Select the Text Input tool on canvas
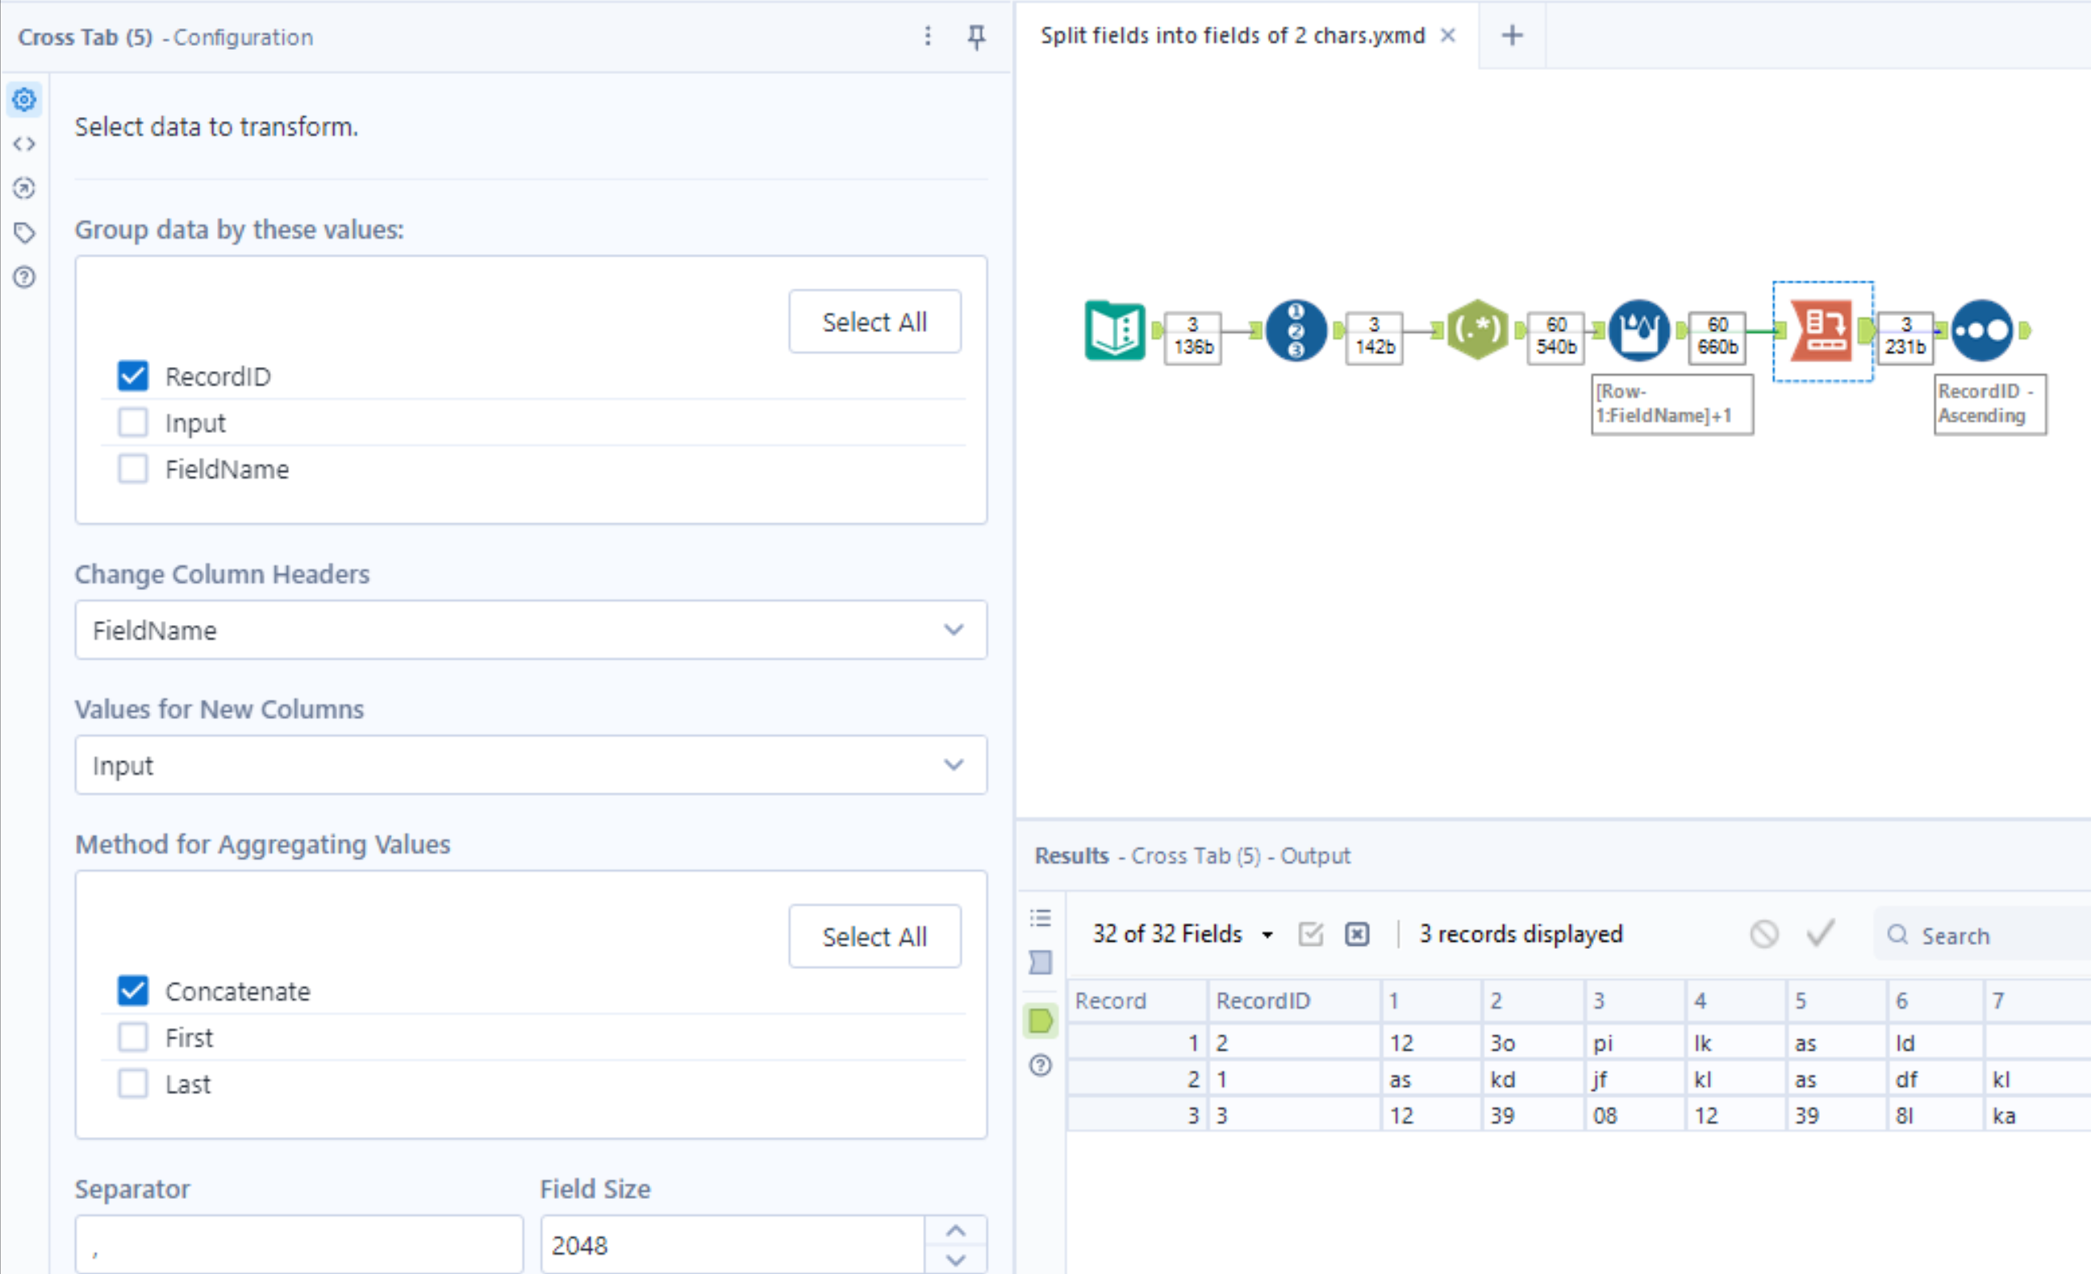Image resolution: width=2091 pixels, height=1274 pixels. 1114,331
